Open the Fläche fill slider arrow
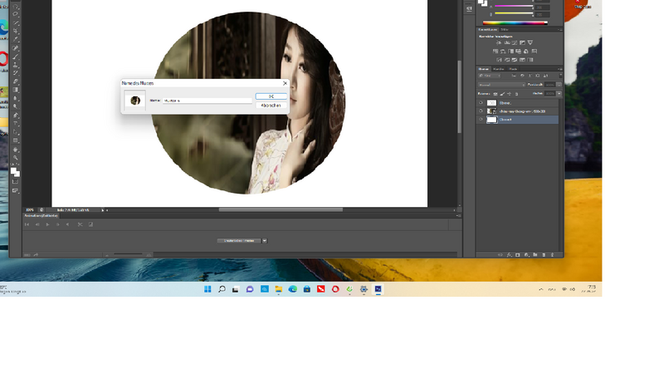 [559, 93]
